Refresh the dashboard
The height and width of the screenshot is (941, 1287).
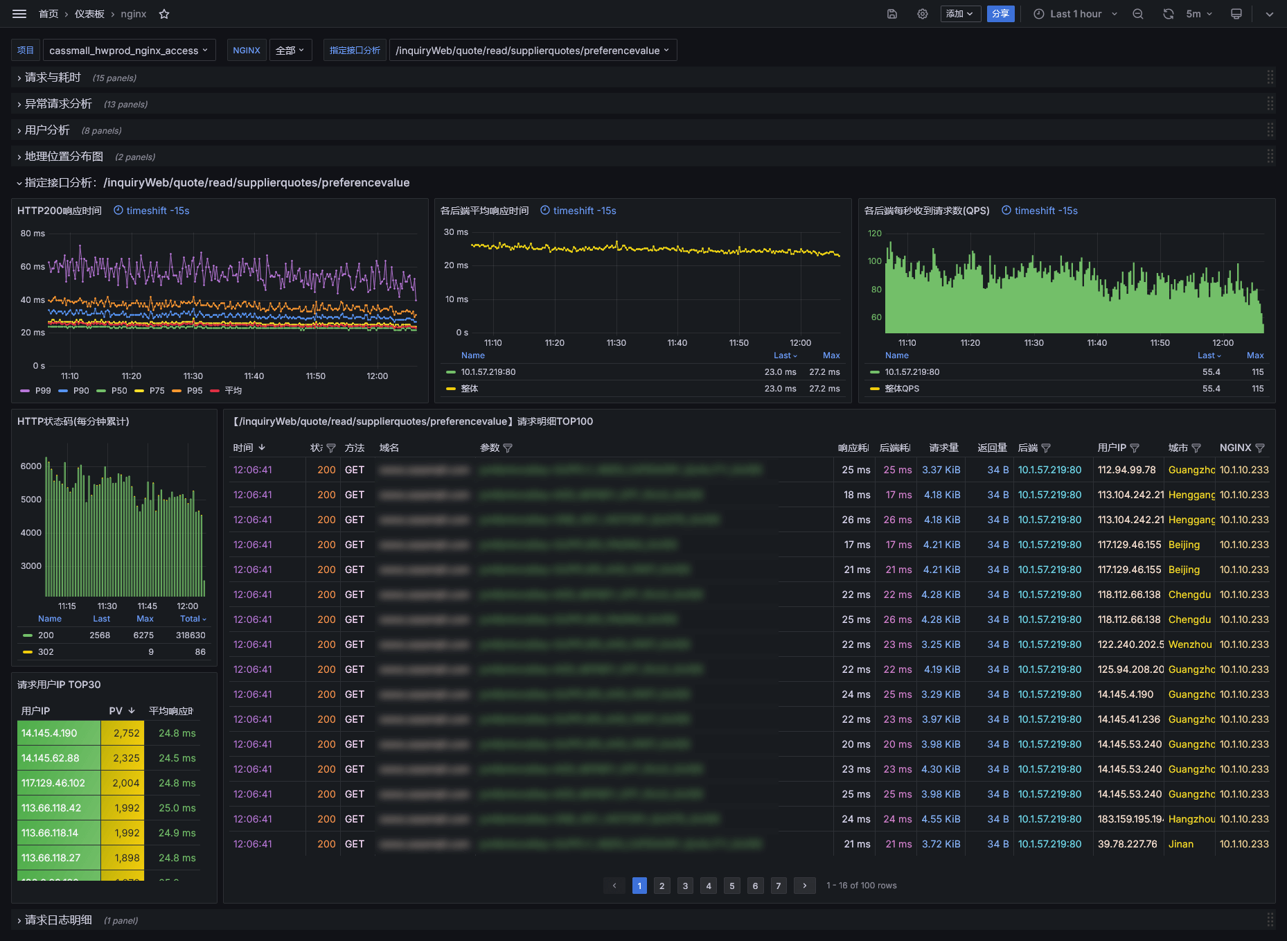point(1169,14)
